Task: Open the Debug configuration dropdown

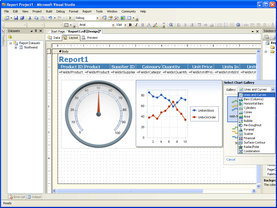Action: (97, 18)
